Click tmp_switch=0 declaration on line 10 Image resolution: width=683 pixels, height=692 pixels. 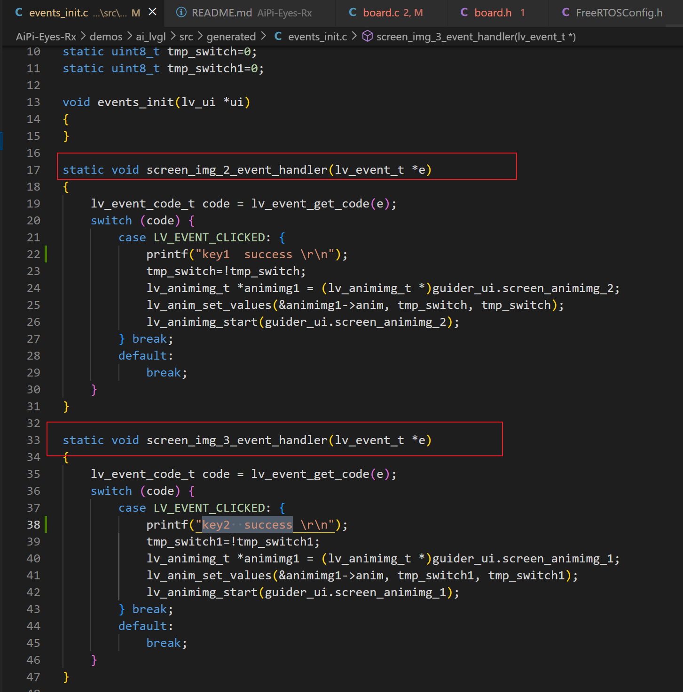pyautogui.click(x=212, y=52)
